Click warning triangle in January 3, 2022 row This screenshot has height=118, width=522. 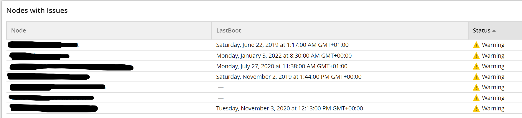(x=476, y=56)
